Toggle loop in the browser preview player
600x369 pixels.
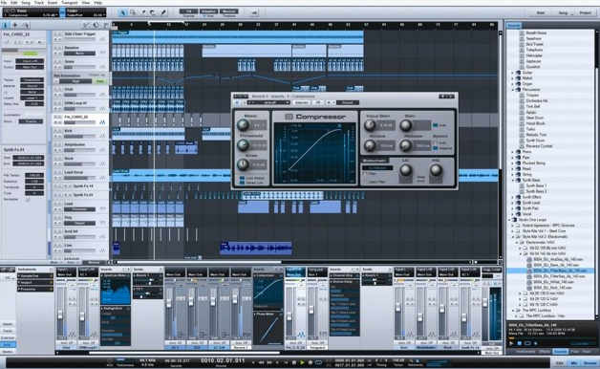pos(527,343)
